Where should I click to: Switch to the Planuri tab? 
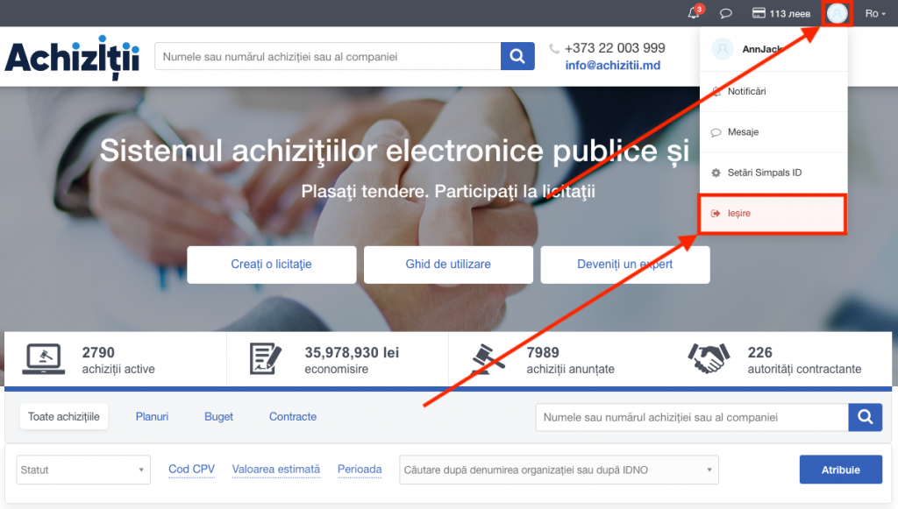point(152,417)
